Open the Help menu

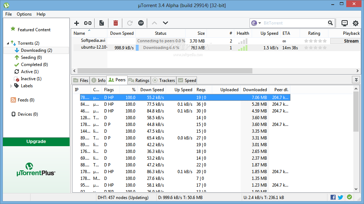point(41,14)
